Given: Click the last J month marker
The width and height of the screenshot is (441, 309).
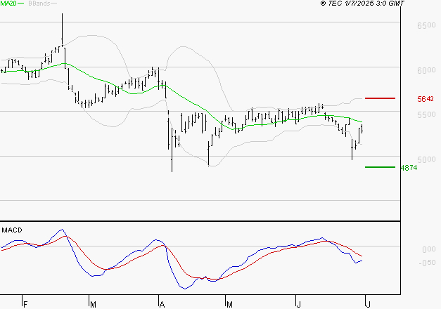Looking at the screenshot, I should click(366, 304).
